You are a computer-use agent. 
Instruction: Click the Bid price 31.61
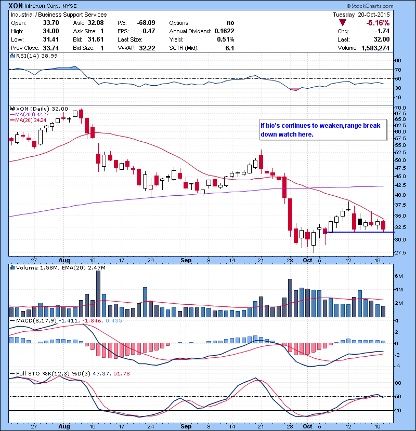96,39
